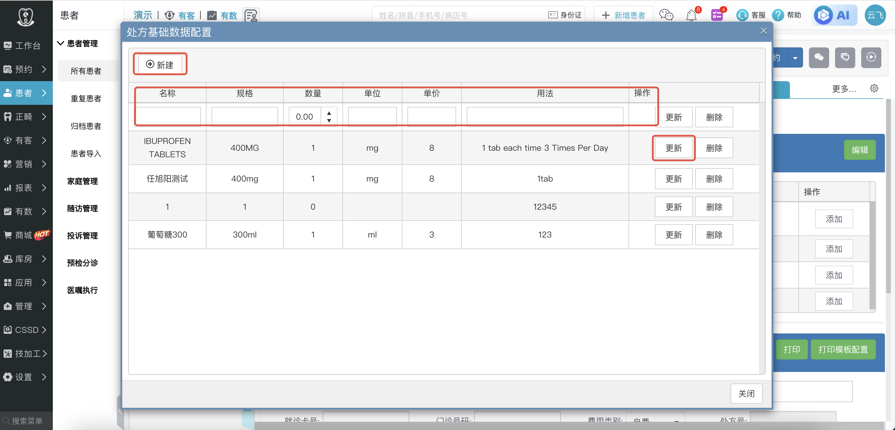
Task: Click the 搜索菜单 search field
Action: click(x=26, y=421)
